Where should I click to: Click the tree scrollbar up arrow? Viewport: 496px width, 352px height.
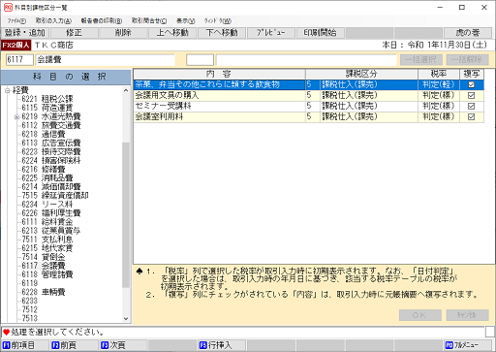(126, 90)
